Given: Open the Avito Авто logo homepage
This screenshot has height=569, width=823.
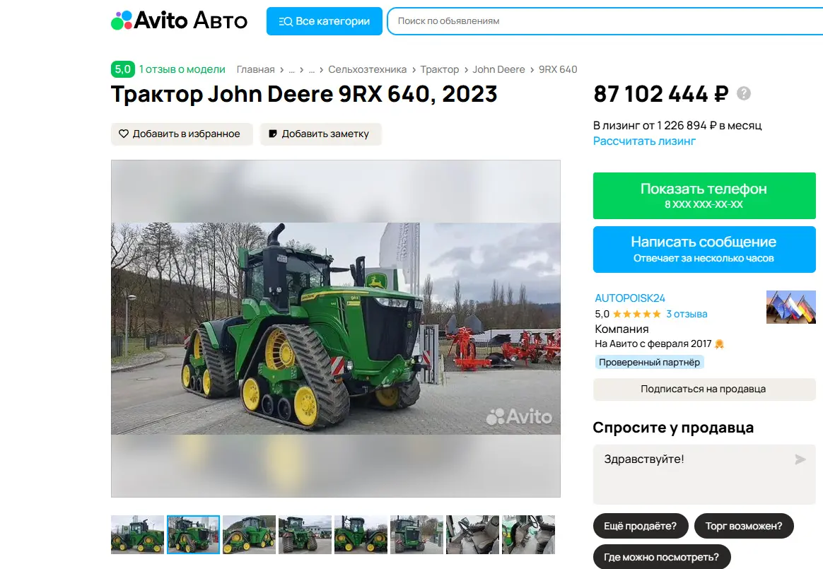Looking at the screenshot, I should point(179,20).
